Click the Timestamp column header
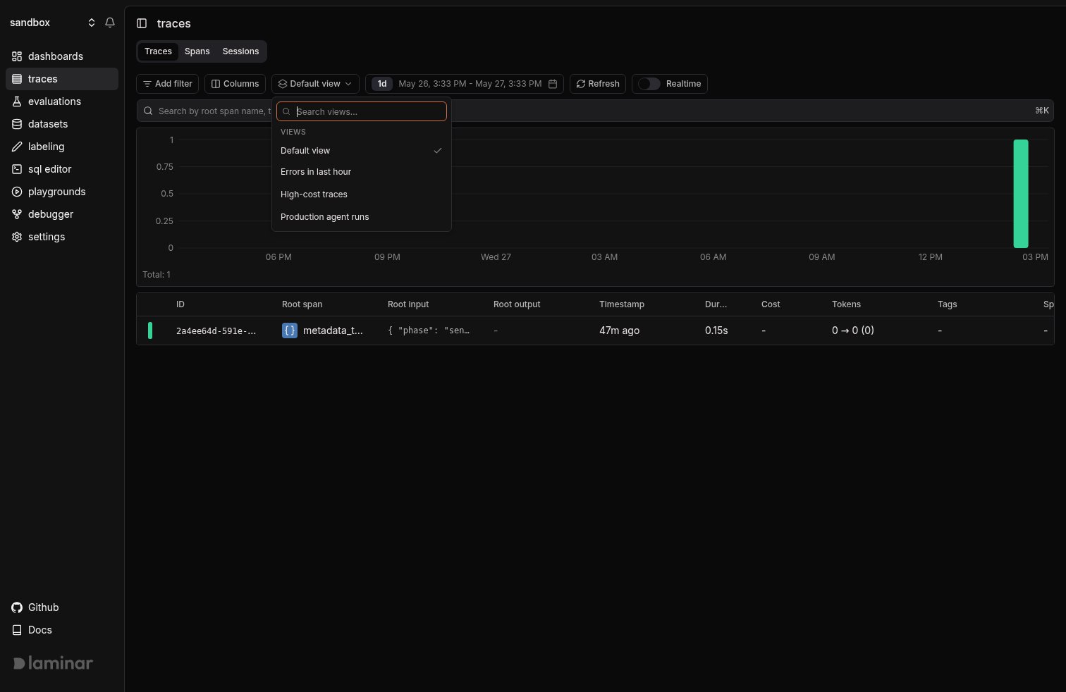Screen dimensions: 1066x692 pos(622,304)
